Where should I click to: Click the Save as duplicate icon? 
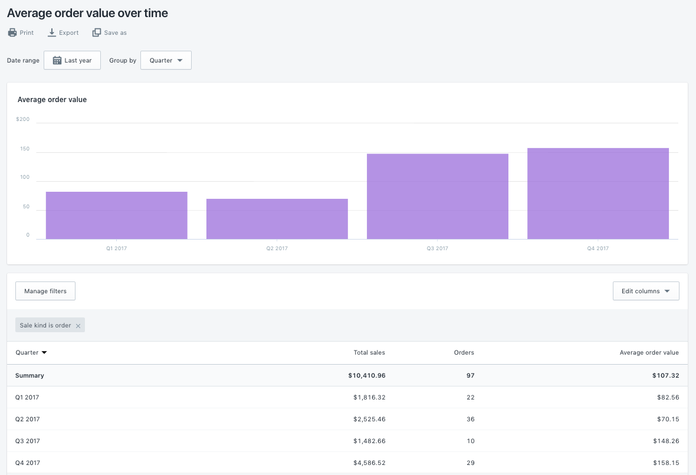click(x=96, y=32)
